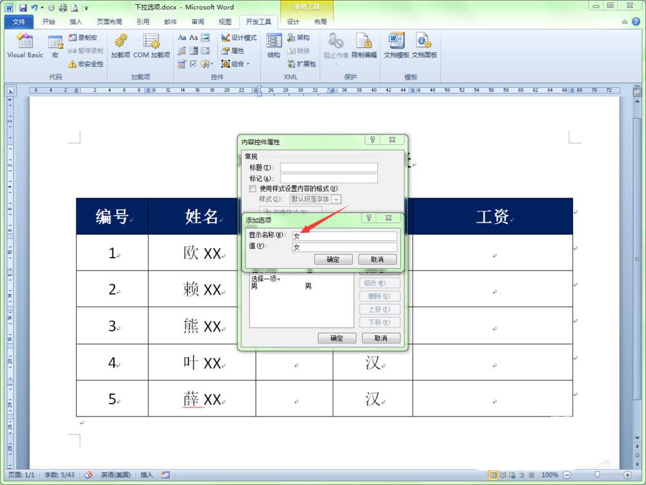Save the document from quick access toolbar
This screenshot has width=646, height=485.
coord(23,7)
